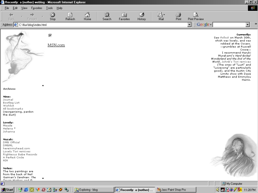Click the status bar IE page icon

click(x=2, y=184)
